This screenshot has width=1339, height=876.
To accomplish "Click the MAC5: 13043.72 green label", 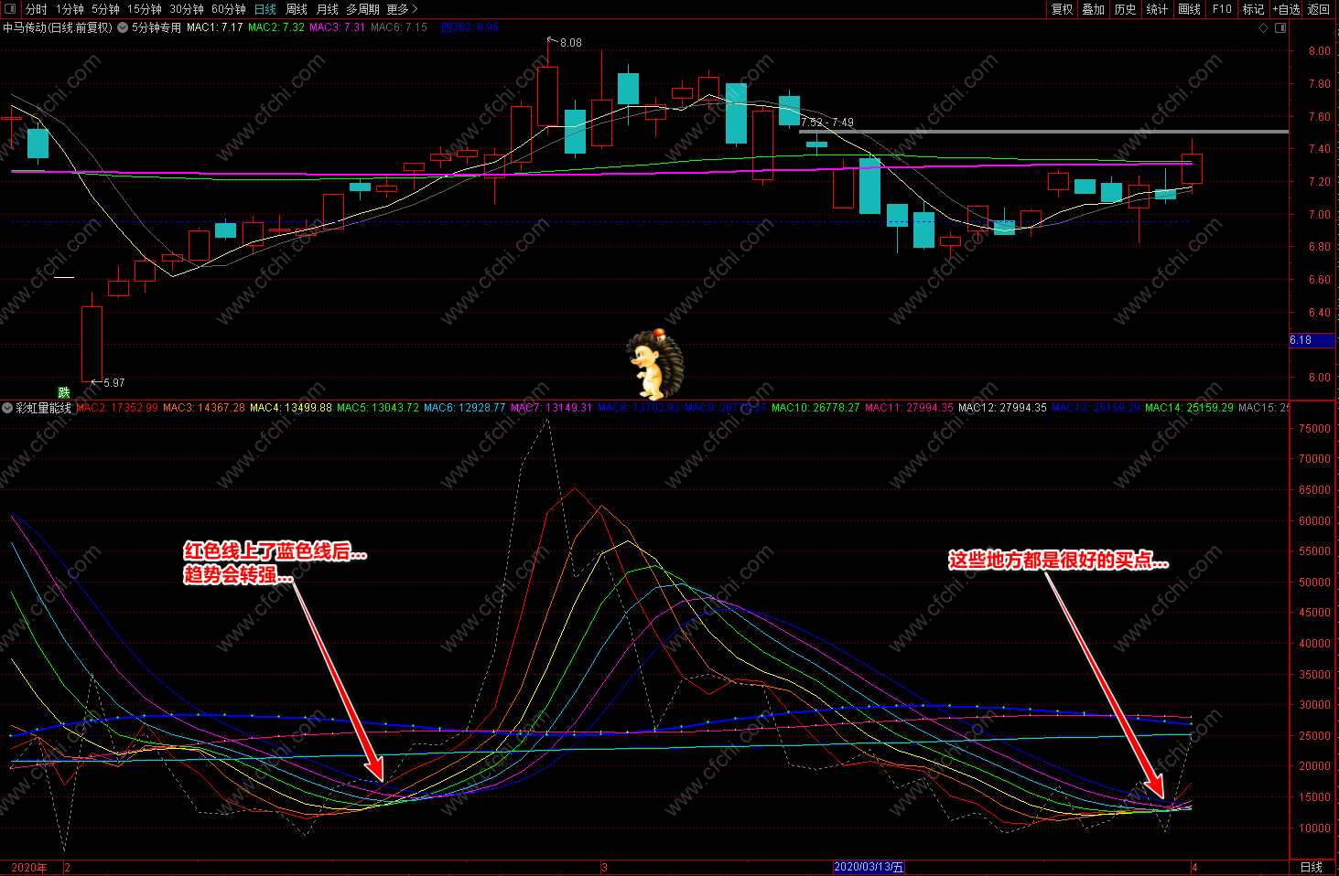I will (x=378, y=408).
